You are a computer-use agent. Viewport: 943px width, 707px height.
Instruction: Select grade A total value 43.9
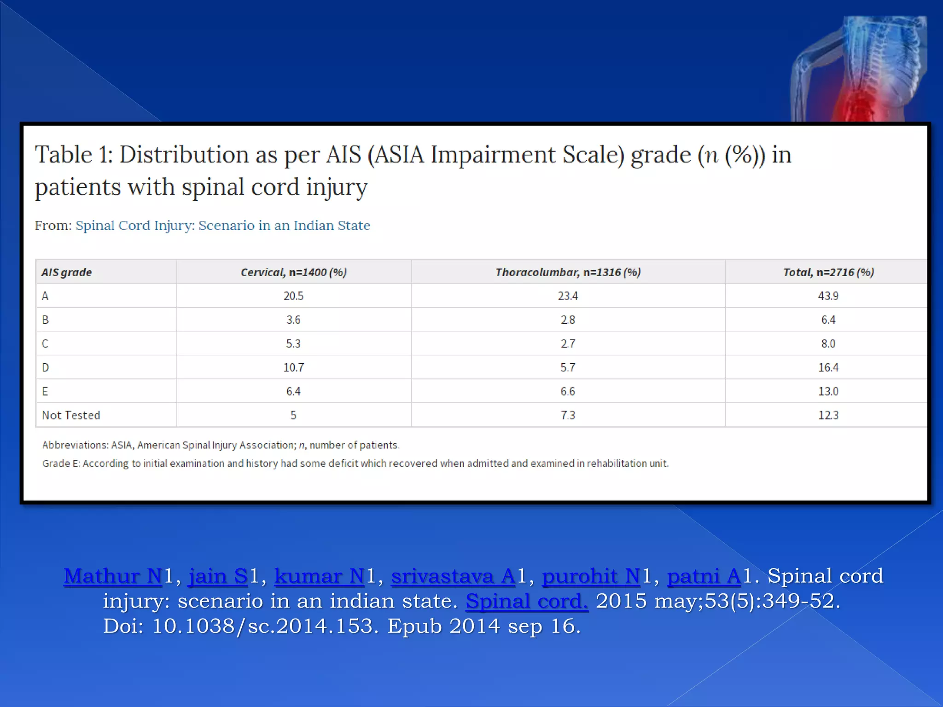tap(828, 296)
